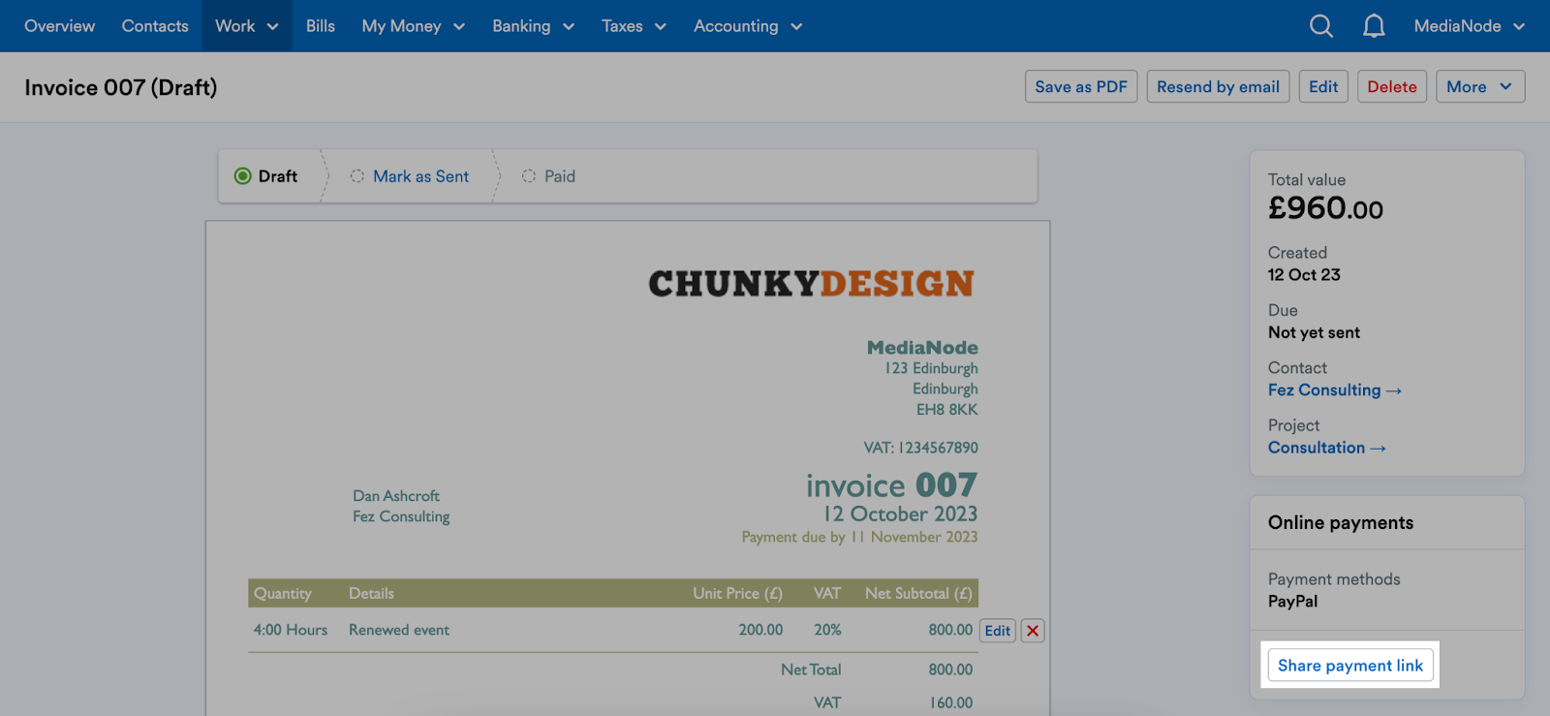Click Share payment link button
The image size is (1550, 716).
(x=1350, y=666)
